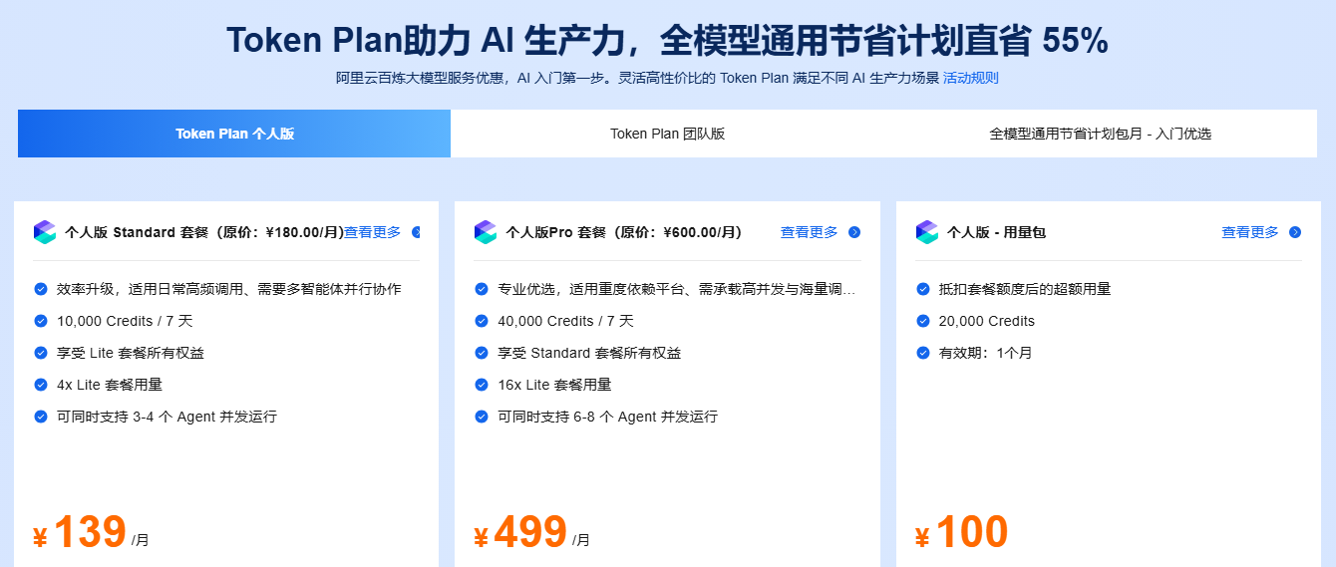Click the ¥139 /月 price
The height and width of the screenshot is (567, 1336).
coord(91,533)
